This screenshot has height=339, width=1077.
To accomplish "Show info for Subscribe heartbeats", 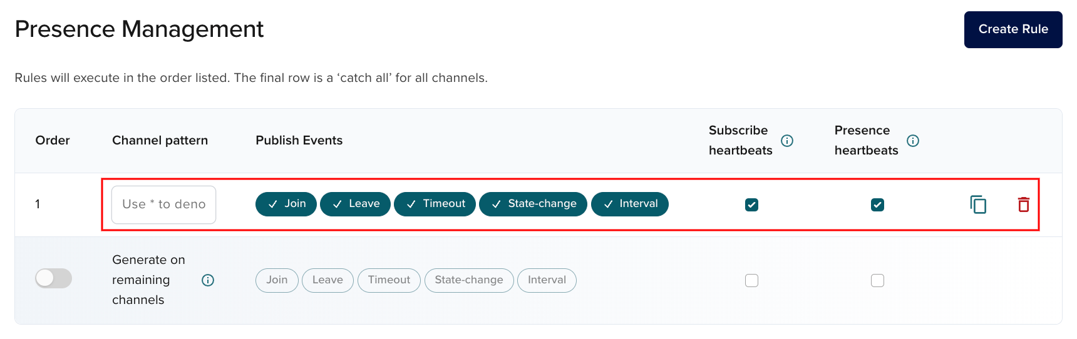I will [x=787, y=141].
